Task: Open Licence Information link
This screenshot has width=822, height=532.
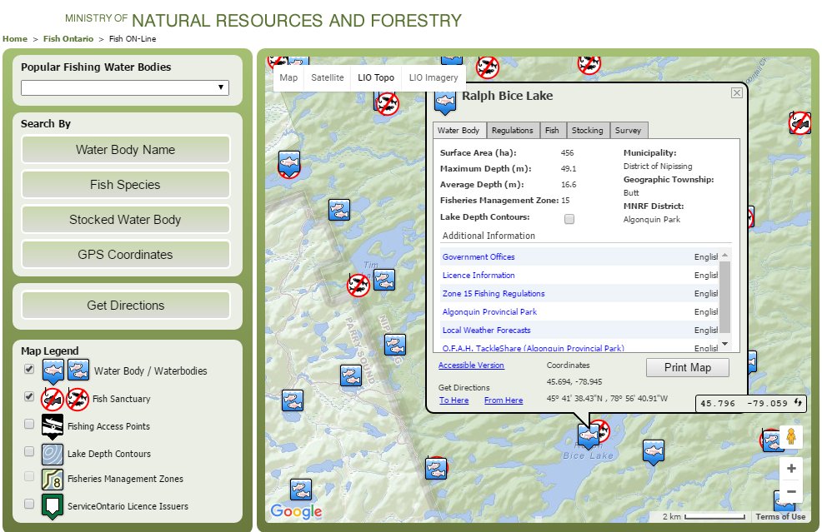Action: [x=479, y=275]
